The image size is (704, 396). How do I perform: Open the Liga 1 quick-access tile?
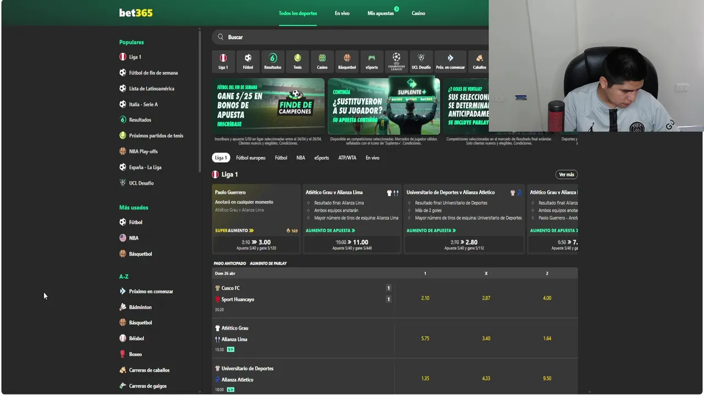pos(223,61)
